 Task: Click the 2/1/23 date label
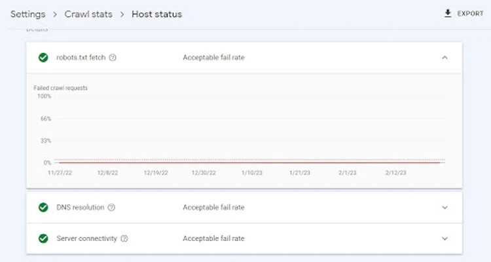point(348,173)
